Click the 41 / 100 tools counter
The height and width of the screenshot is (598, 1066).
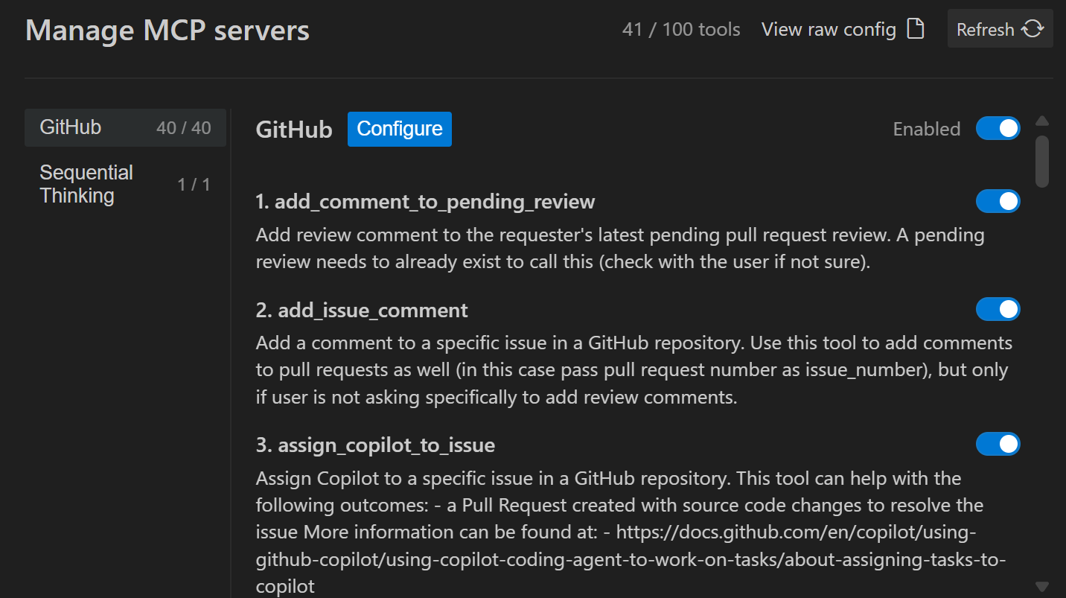(x=681, y=29)
